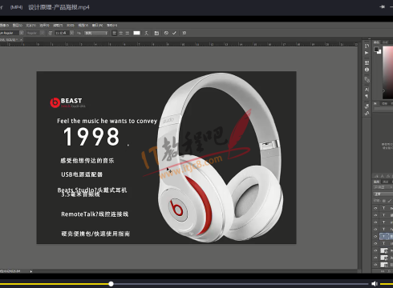Image resolution: width=393 pixels, height=288 pixels.
Task: Toggle the Character and Paragraph panels icon
Action: 156,33
